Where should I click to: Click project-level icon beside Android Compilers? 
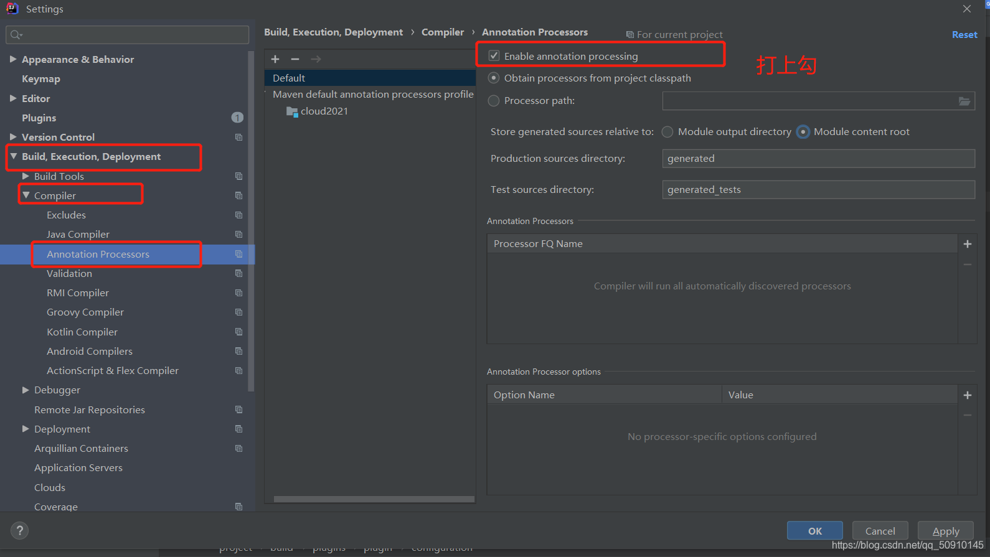(x=238, y=351)
